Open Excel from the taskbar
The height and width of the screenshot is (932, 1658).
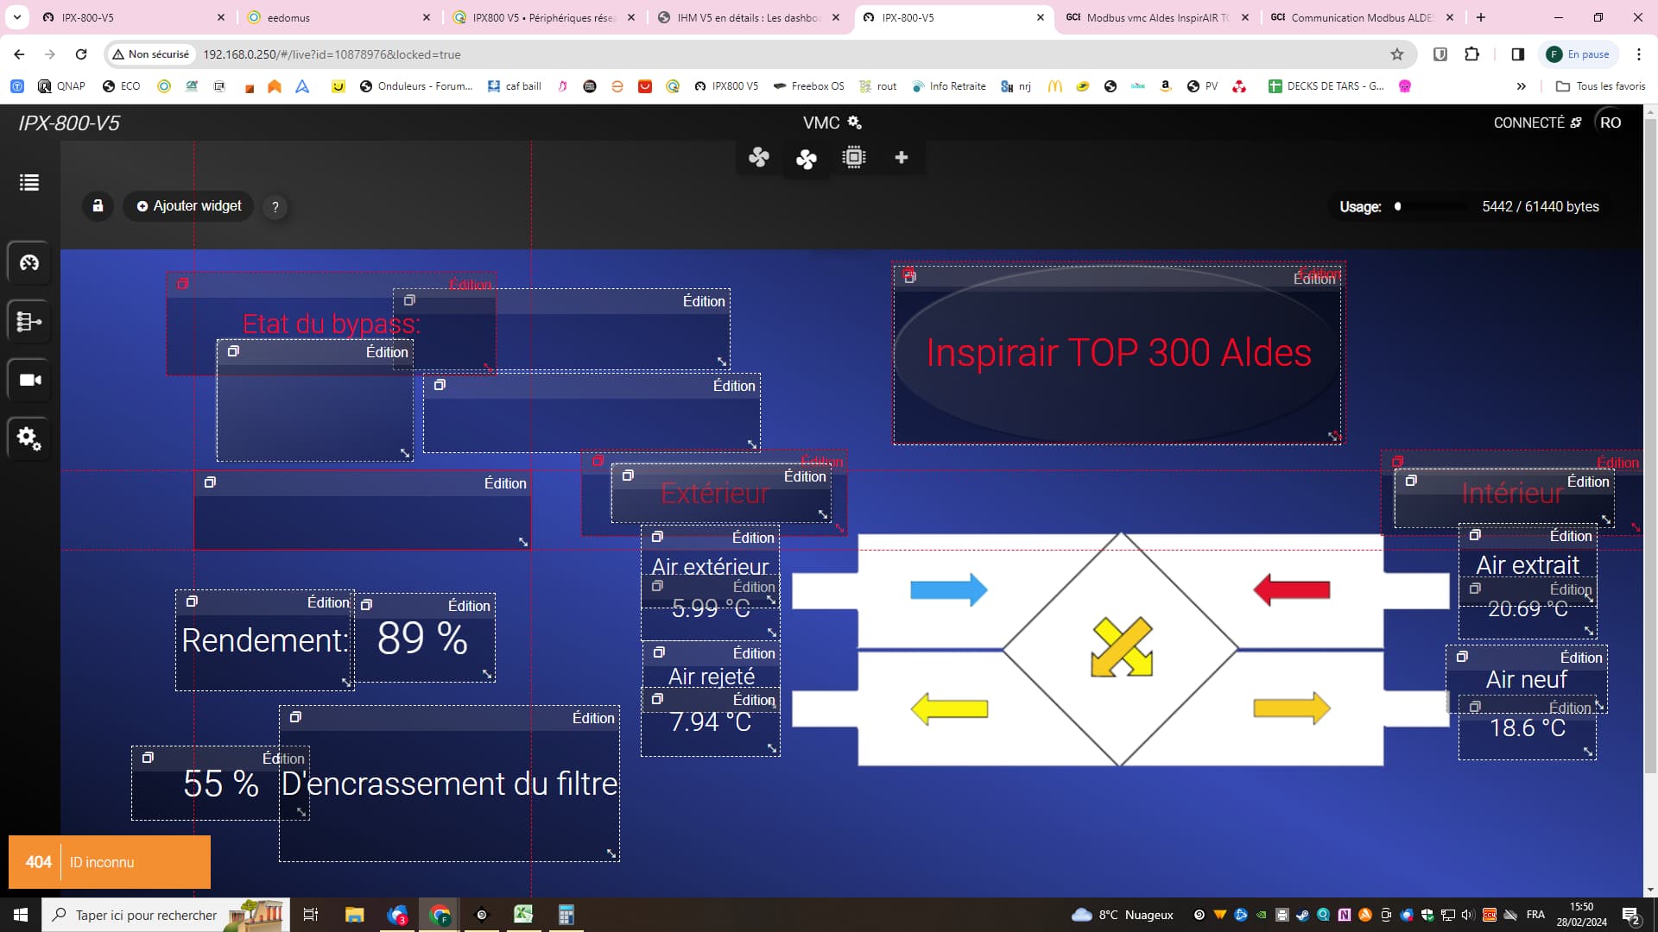click(523, 915)
